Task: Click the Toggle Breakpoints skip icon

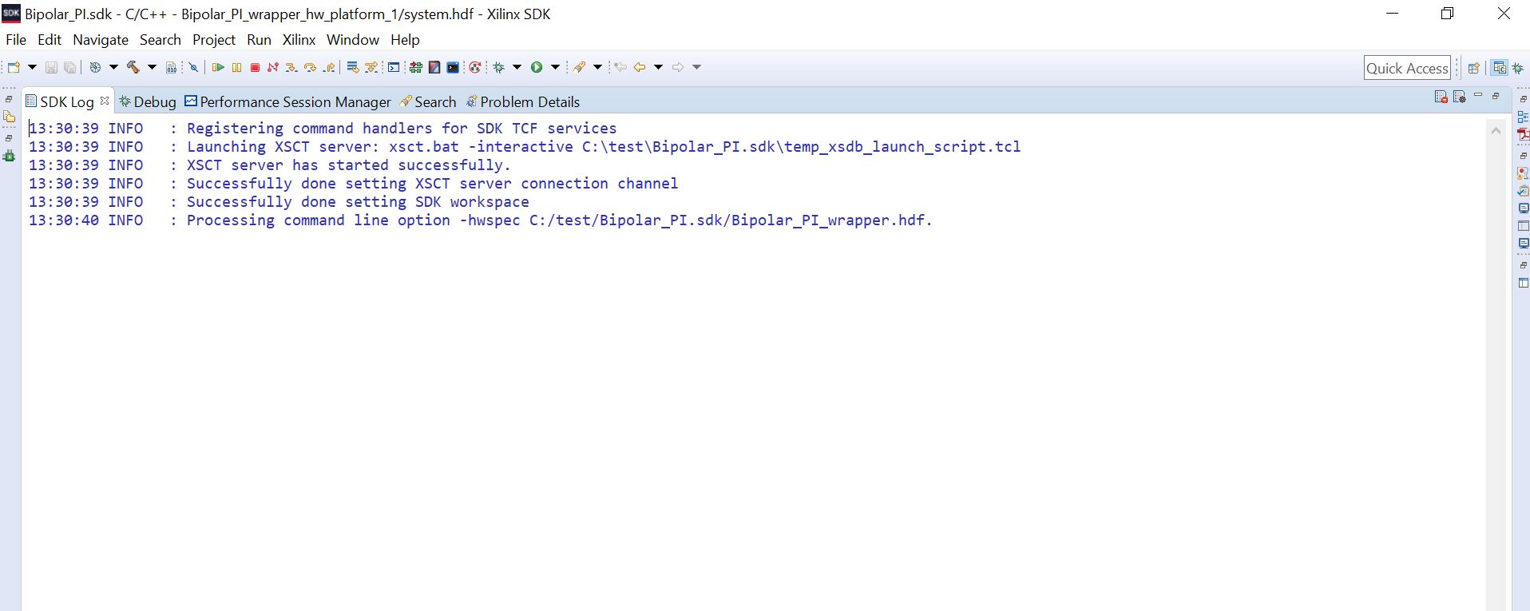Action: click(193, 68)
